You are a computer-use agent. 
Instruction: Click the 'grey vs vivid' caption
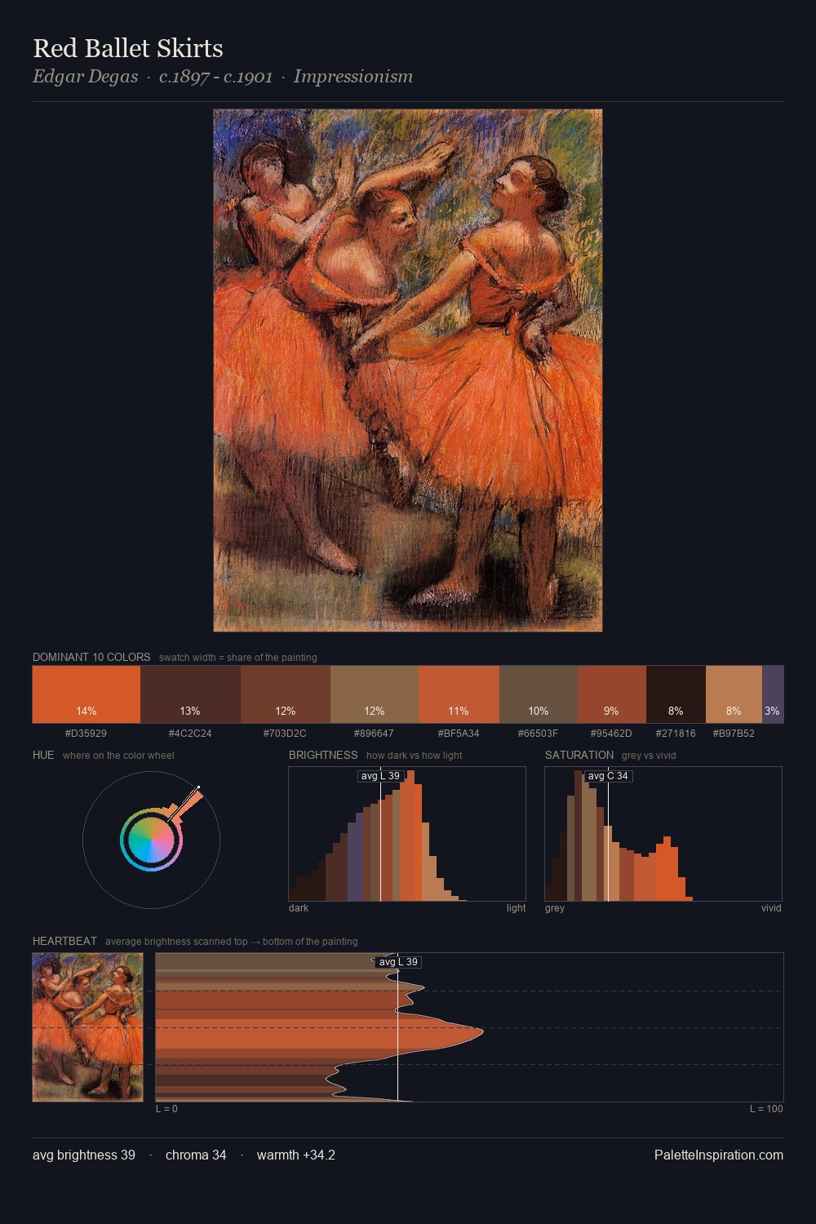click(x=649, y=756)
